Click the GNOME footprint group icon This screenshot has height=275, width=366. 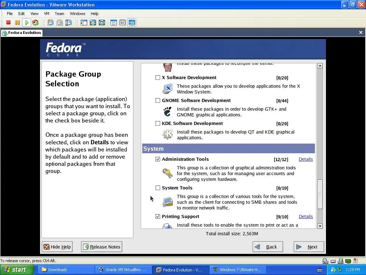pos(168,112)
